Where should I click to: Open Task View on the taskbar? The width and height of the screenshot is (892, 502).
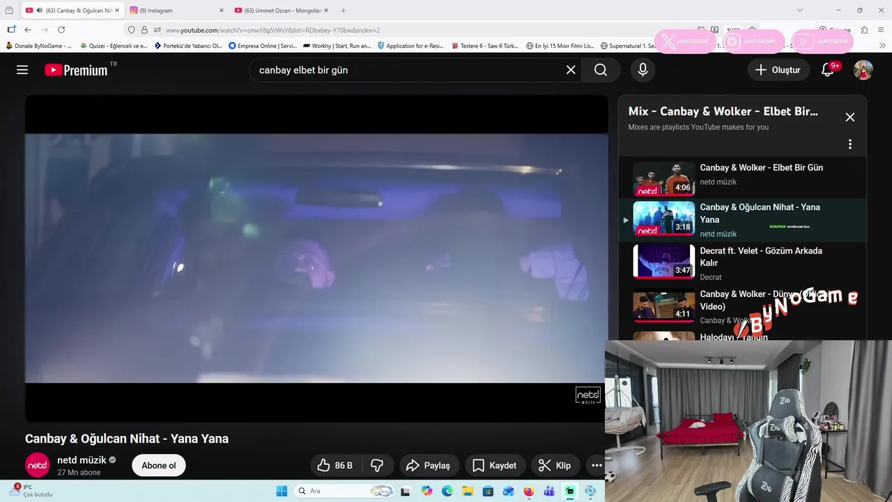(x=406, y=491)
